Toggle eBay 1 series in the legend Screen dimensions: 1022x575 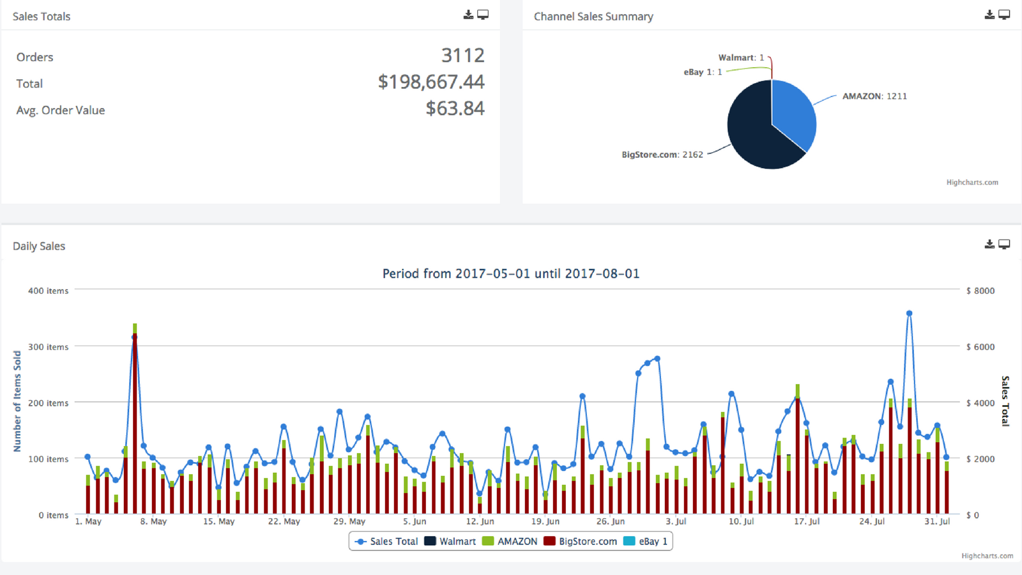point(646,541)
